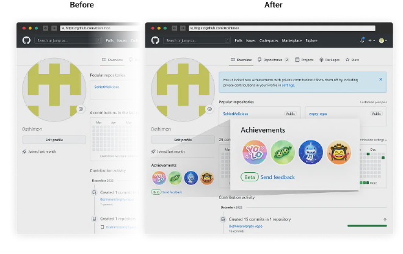The image size is (403, 254).
Task: Click Edit profile in the After window
Action: point(182,140)
